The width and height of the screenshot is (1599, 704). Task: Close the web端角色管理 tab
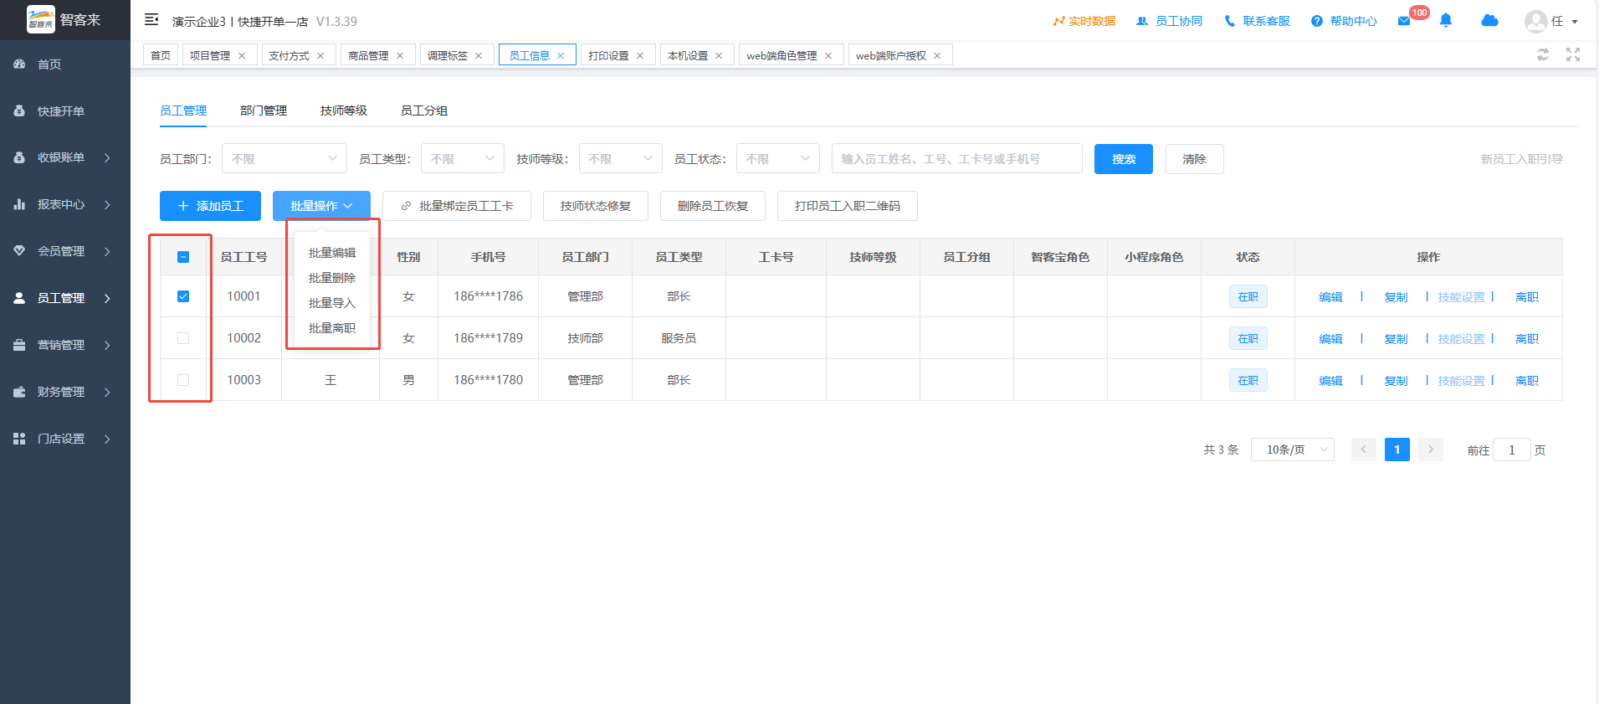[x=828, y=55]
